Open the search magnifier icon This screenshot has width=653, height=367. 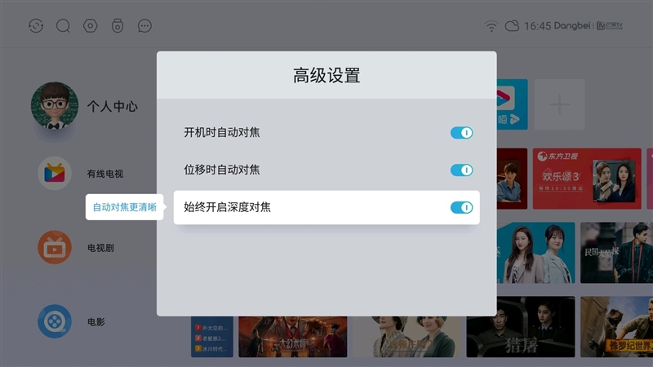63,26
